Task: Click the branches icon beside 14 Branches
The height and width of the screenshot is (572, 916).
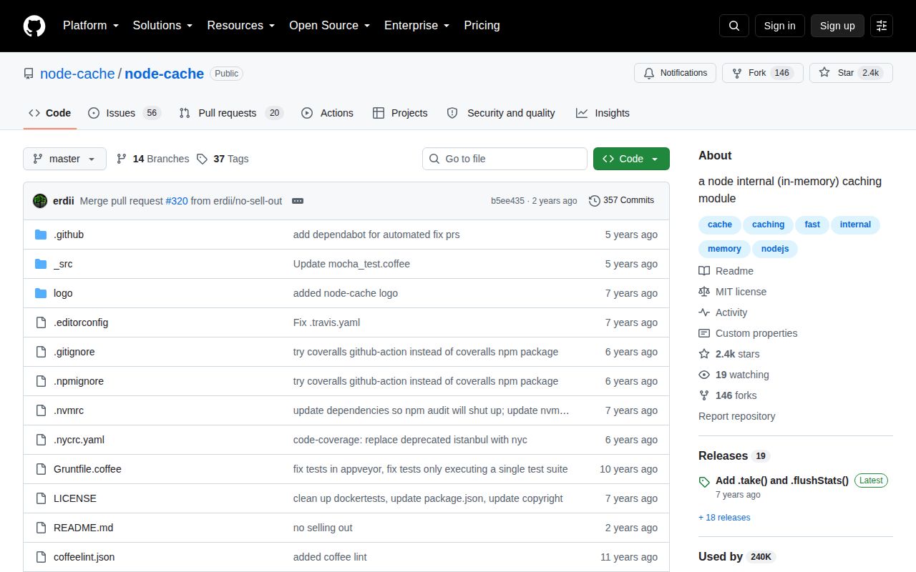Action: pyautogui.click(x=122, y=159)
